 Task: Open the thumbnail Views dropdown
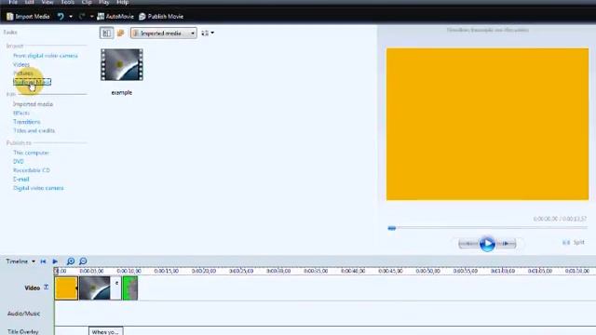(x=208, y=33)
